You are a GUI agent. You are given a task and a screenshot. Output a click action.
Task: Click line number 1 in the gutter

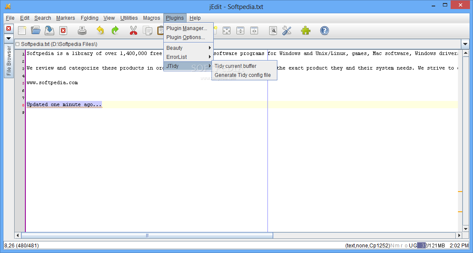coord(23,54)
